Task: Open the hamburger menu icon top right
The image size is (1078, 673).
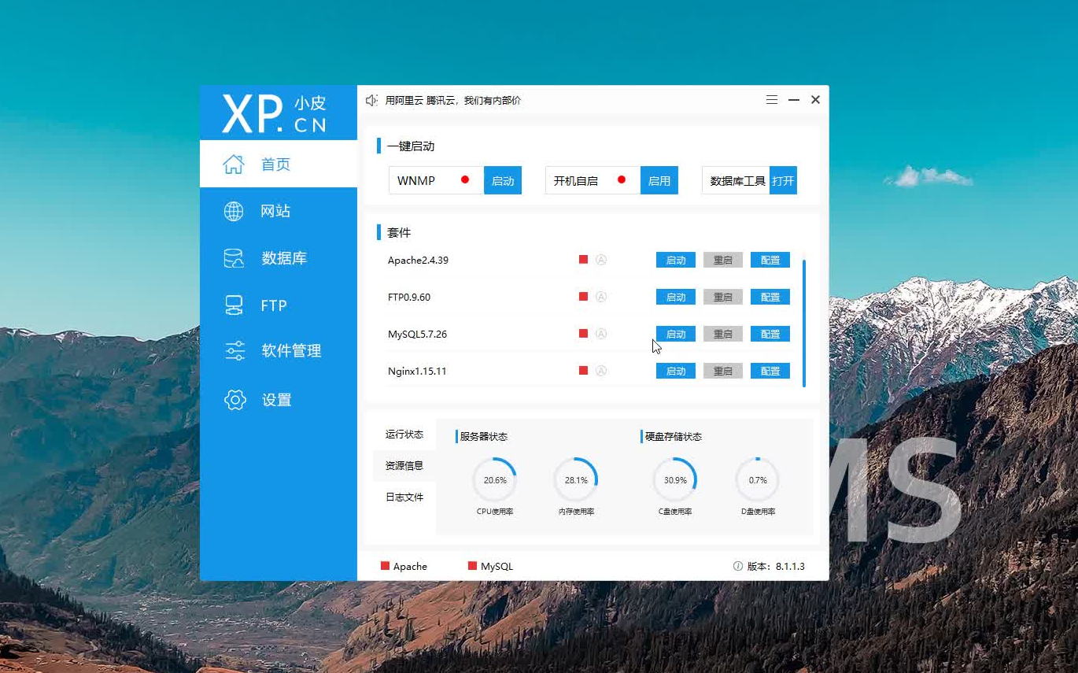Action: 771,99
